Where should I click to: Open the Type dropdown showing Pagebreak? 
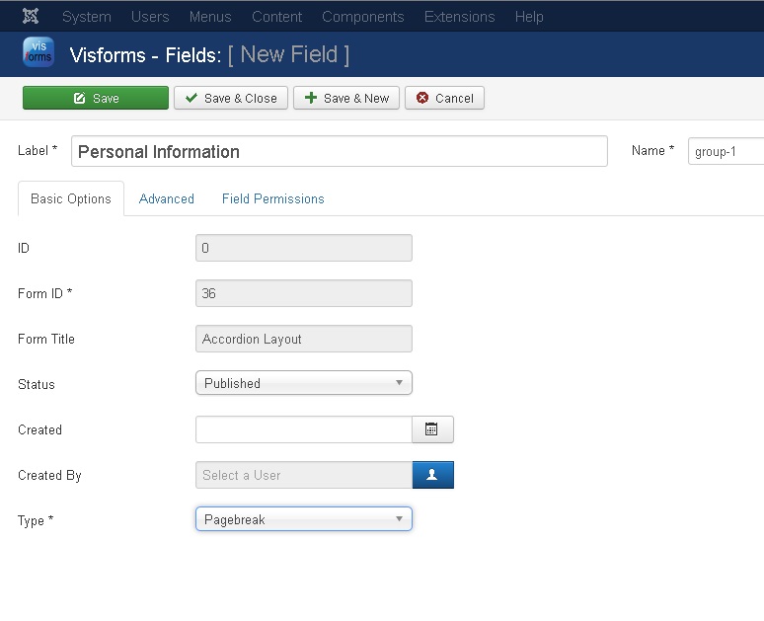point(303,519)
